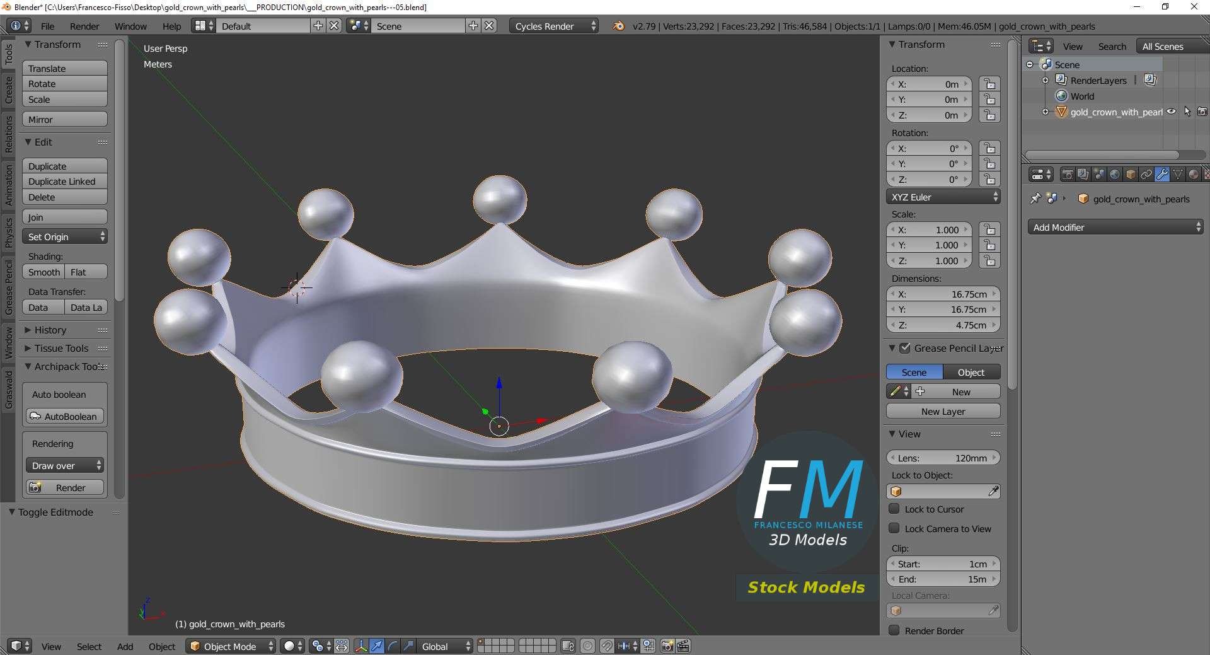
Task: Open the Help menu
Action: tap(171, 26)
